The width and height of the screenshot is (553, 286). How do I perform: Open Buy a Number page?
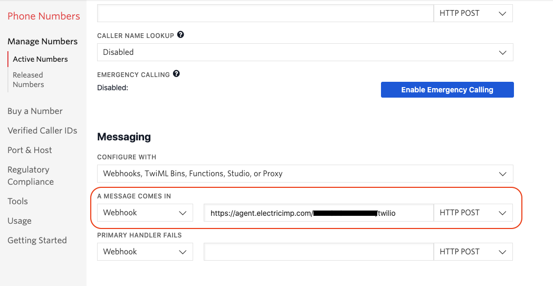pyautogui.click(x=35, y=111)
